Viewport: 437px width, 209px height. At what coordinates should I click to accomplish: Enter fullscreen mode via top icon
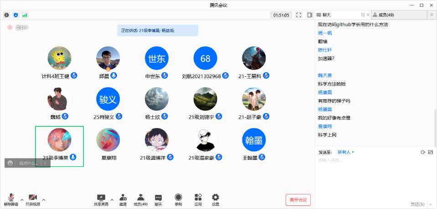[298, 15]
